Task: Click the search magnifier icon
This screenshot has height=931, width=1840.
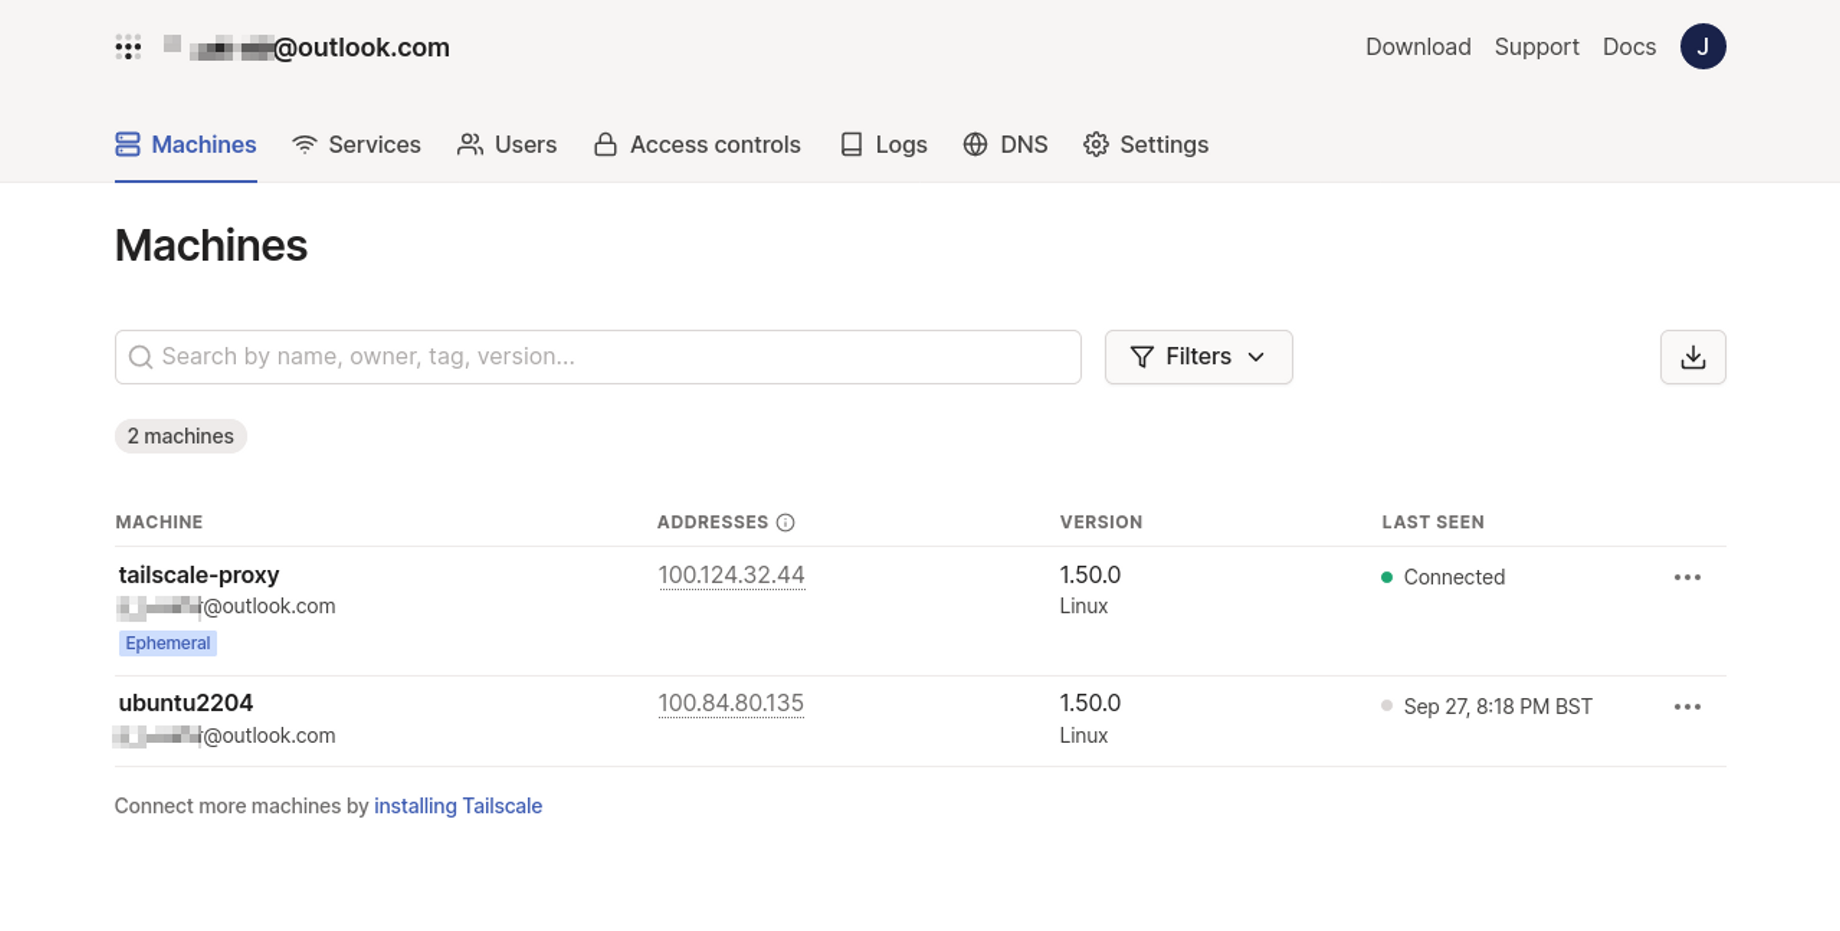Action: pos(141,356)
